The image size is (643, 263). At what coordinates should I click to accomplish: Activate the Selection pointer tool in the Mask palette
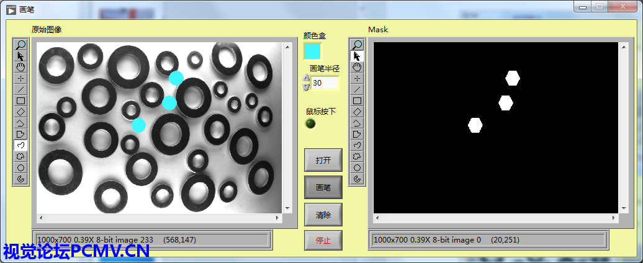(x=357, y=56)
